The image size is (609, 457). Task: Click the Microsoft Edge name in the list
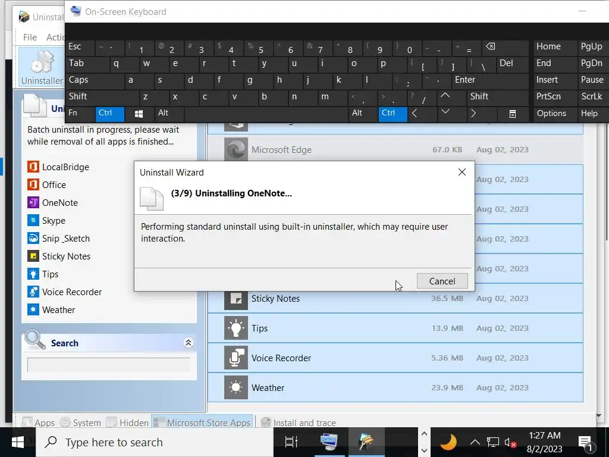[x=281, y=149]
